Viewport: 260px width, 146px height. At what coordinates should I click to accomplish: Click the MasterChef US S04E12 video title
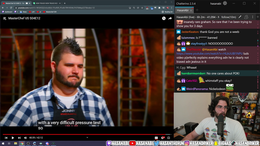[x=24, y=18]
